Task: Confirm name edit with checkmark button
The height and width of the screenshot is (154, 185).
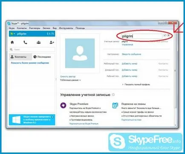Action: [165, 35]
